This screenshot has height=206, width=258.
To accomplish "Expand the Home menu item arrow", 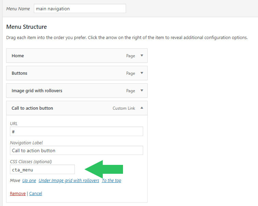I will tap(142, 56).
